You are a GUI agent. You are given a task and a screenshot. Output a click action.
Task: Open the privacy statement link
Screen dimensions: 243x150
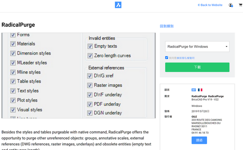click(x=186, y=58)
